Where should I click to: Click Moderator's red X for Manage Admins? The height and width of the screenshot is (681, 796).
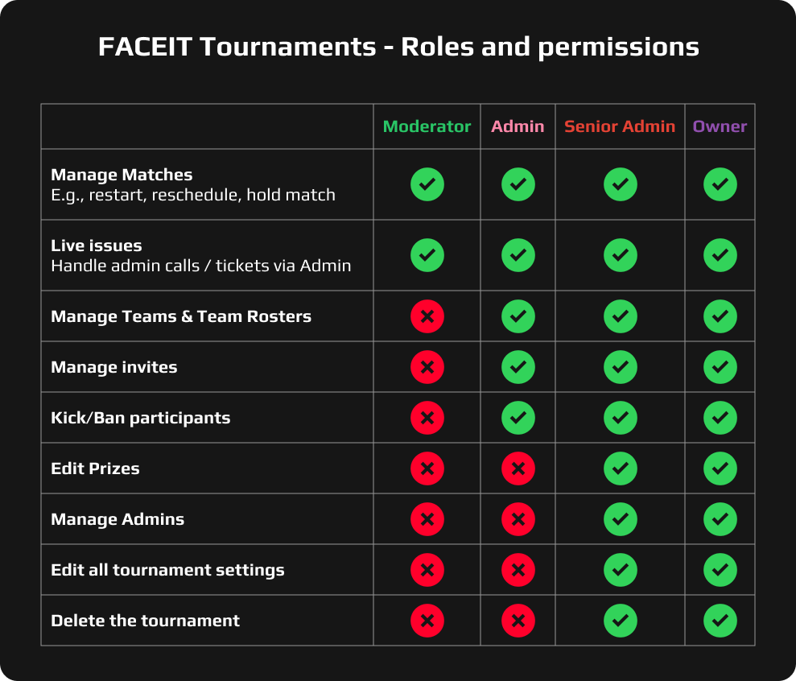click(x=427, y=519)
